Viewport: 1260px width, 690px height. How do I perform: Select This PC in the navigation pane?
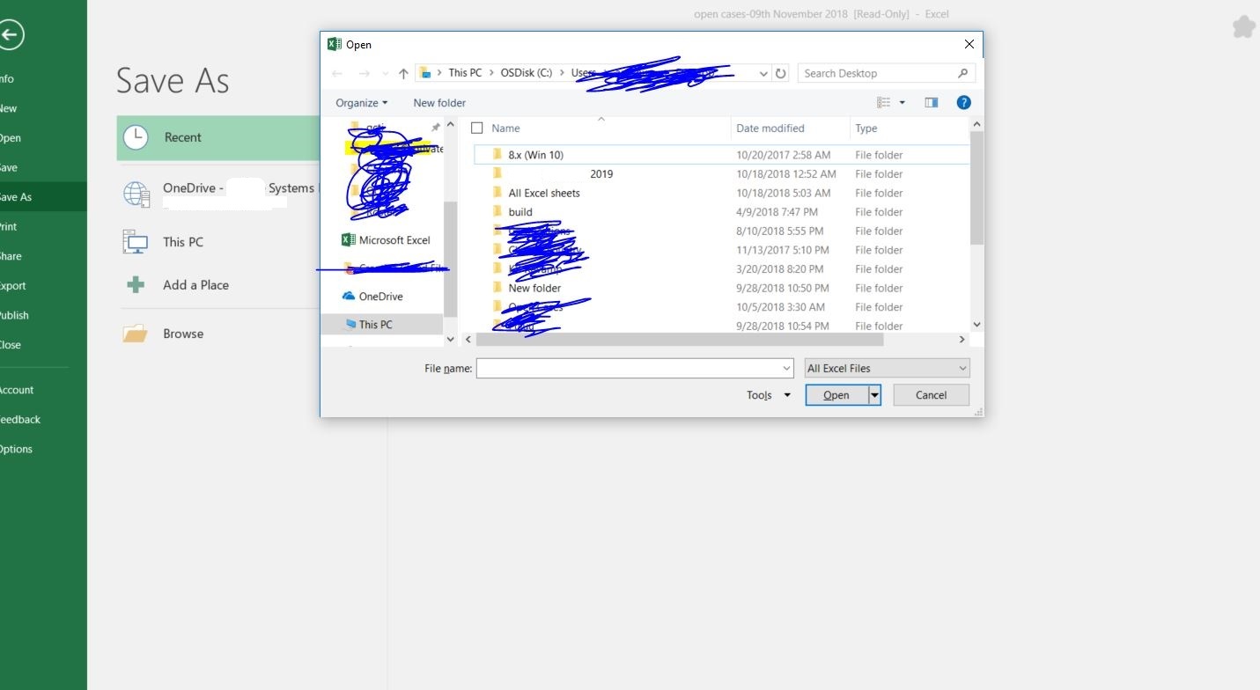pos(373,324)
